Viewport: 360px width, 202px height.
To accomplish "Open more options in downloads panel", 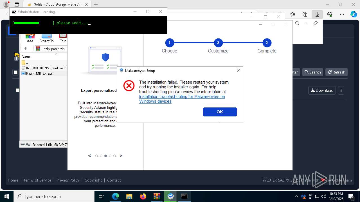I will click(x=306, y=23).
